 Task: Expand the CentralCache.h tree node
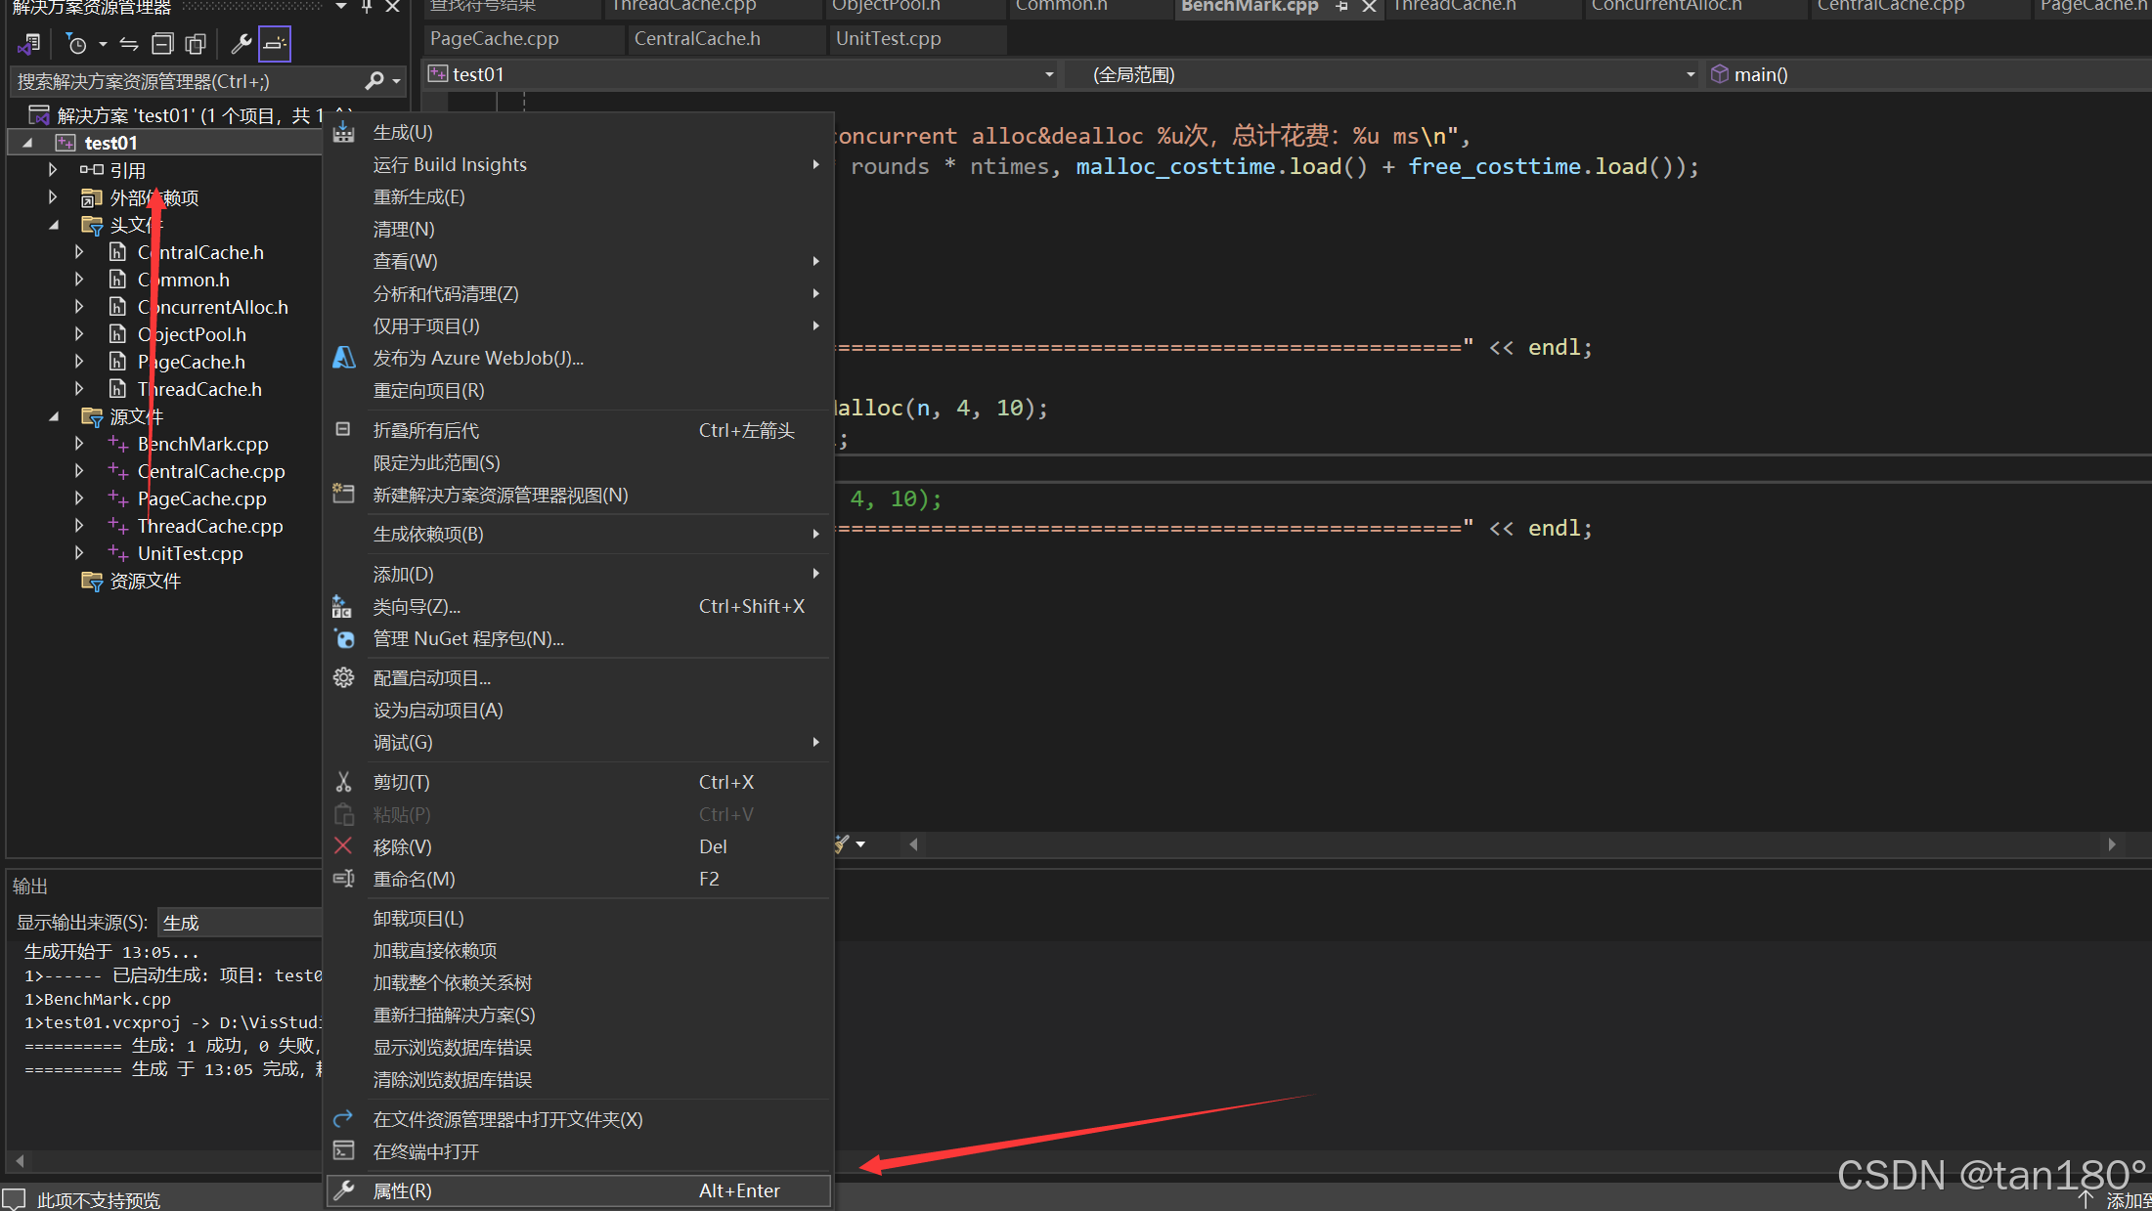click(79, 252)
